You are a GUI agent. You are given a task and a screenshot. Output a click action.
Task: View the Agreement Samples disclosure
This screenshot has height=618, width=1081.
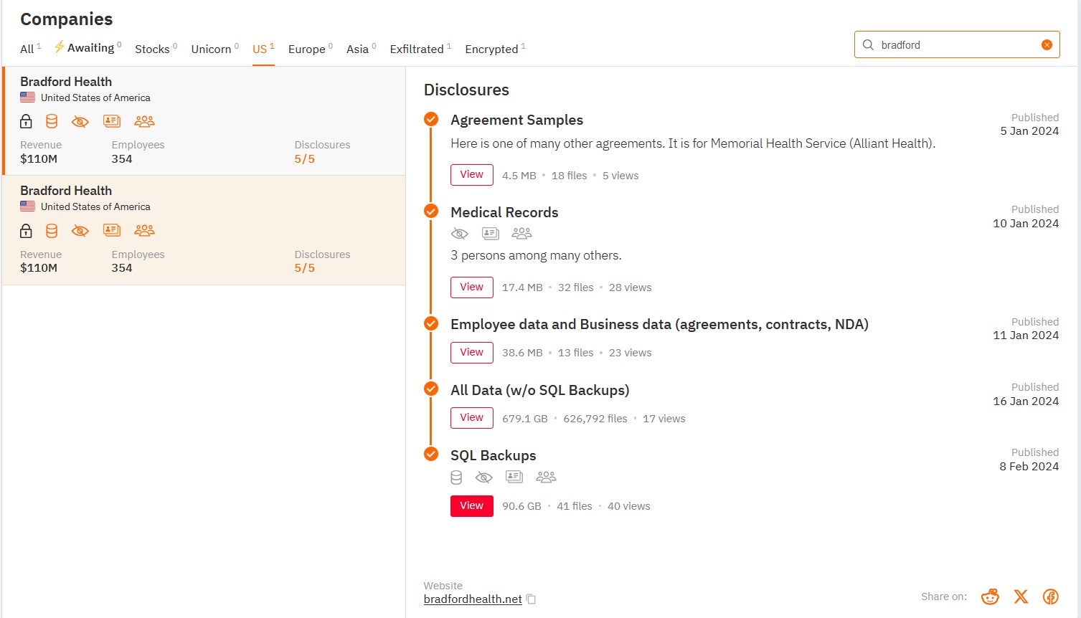pyautogui.click(x=471, y=174)
